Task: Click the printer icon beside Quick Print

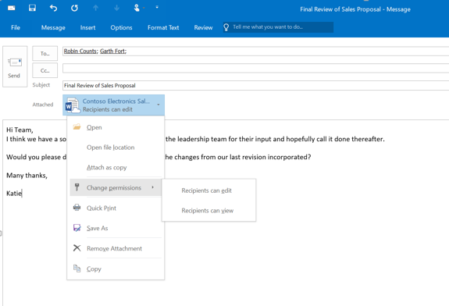Action: [77, 207]
